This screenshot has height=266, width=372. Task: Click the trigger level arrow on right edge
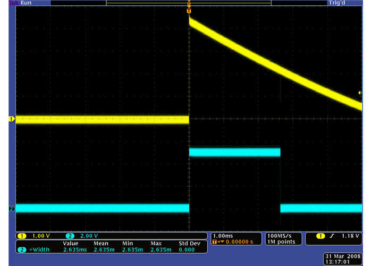coord(360,93)
